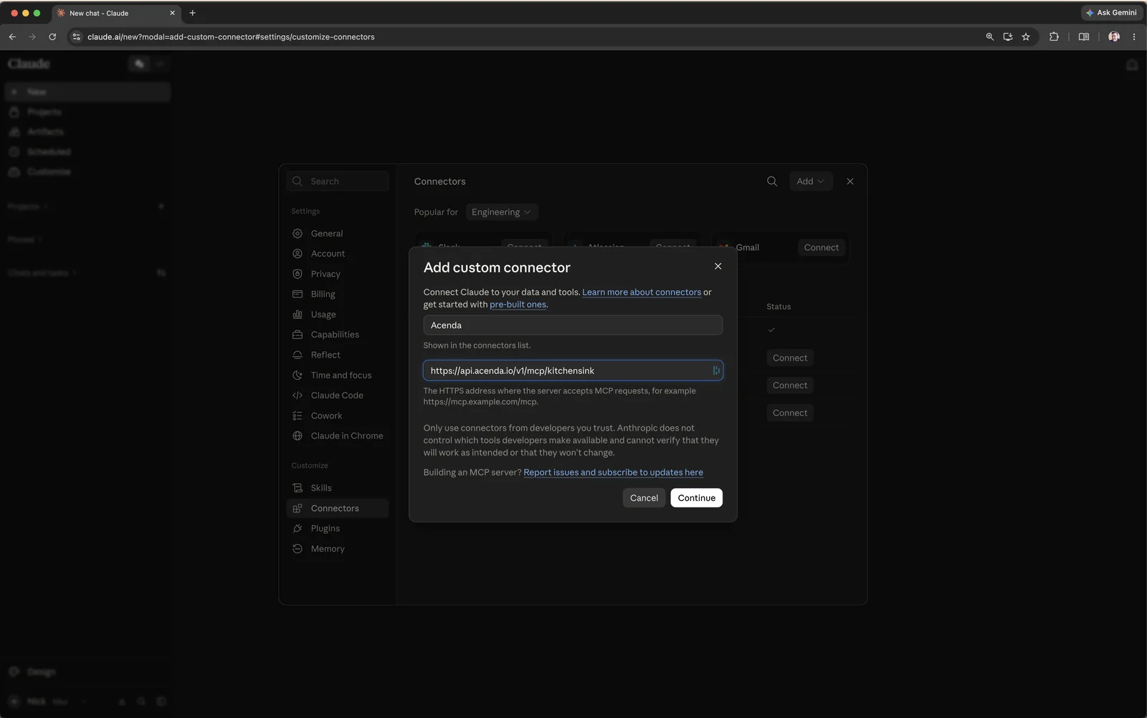Open Projects in the Claude sidebar

(87, 112)
